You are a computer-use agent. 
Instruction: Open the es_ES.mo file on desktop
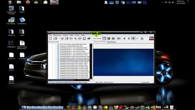[x=11, y=56]
